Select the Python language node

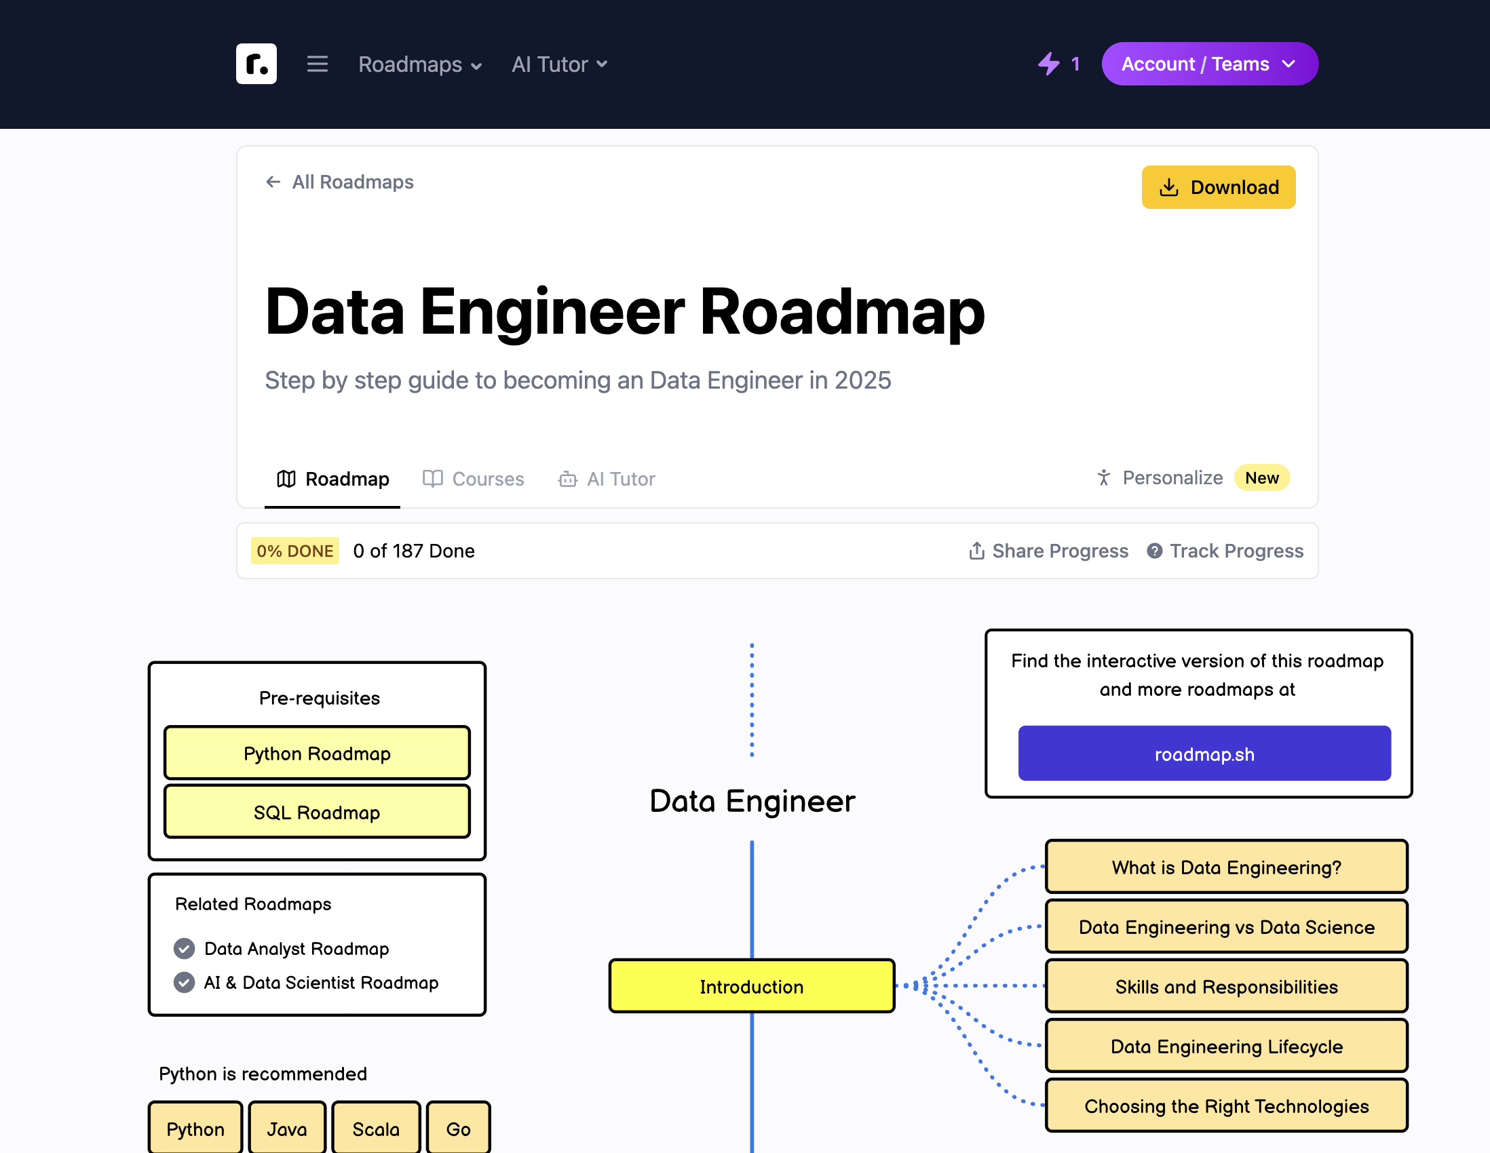pos(195,1129)
